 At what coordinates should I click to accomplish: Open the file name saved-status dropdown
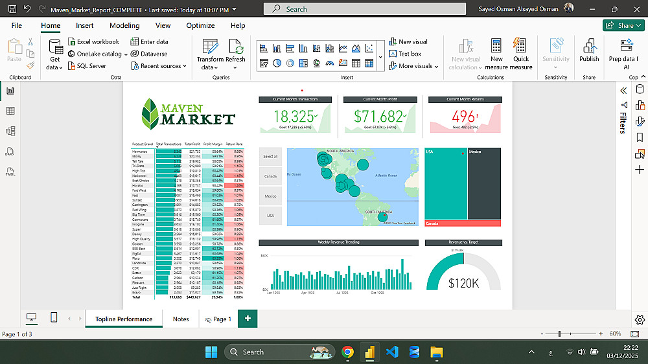[x=235, y=9]
